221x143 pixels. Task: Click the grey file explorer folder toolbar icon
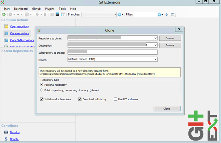(52, 14)
